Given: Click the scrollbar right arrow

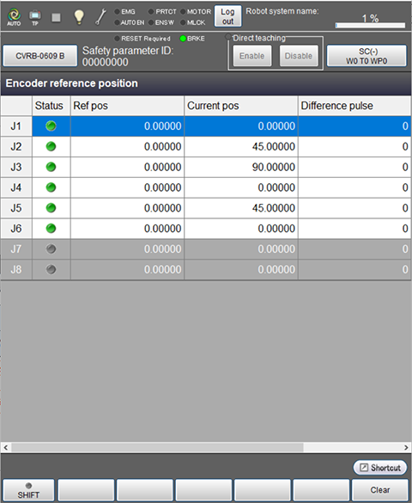Looking at the screenshot, I should coord(406,447).
